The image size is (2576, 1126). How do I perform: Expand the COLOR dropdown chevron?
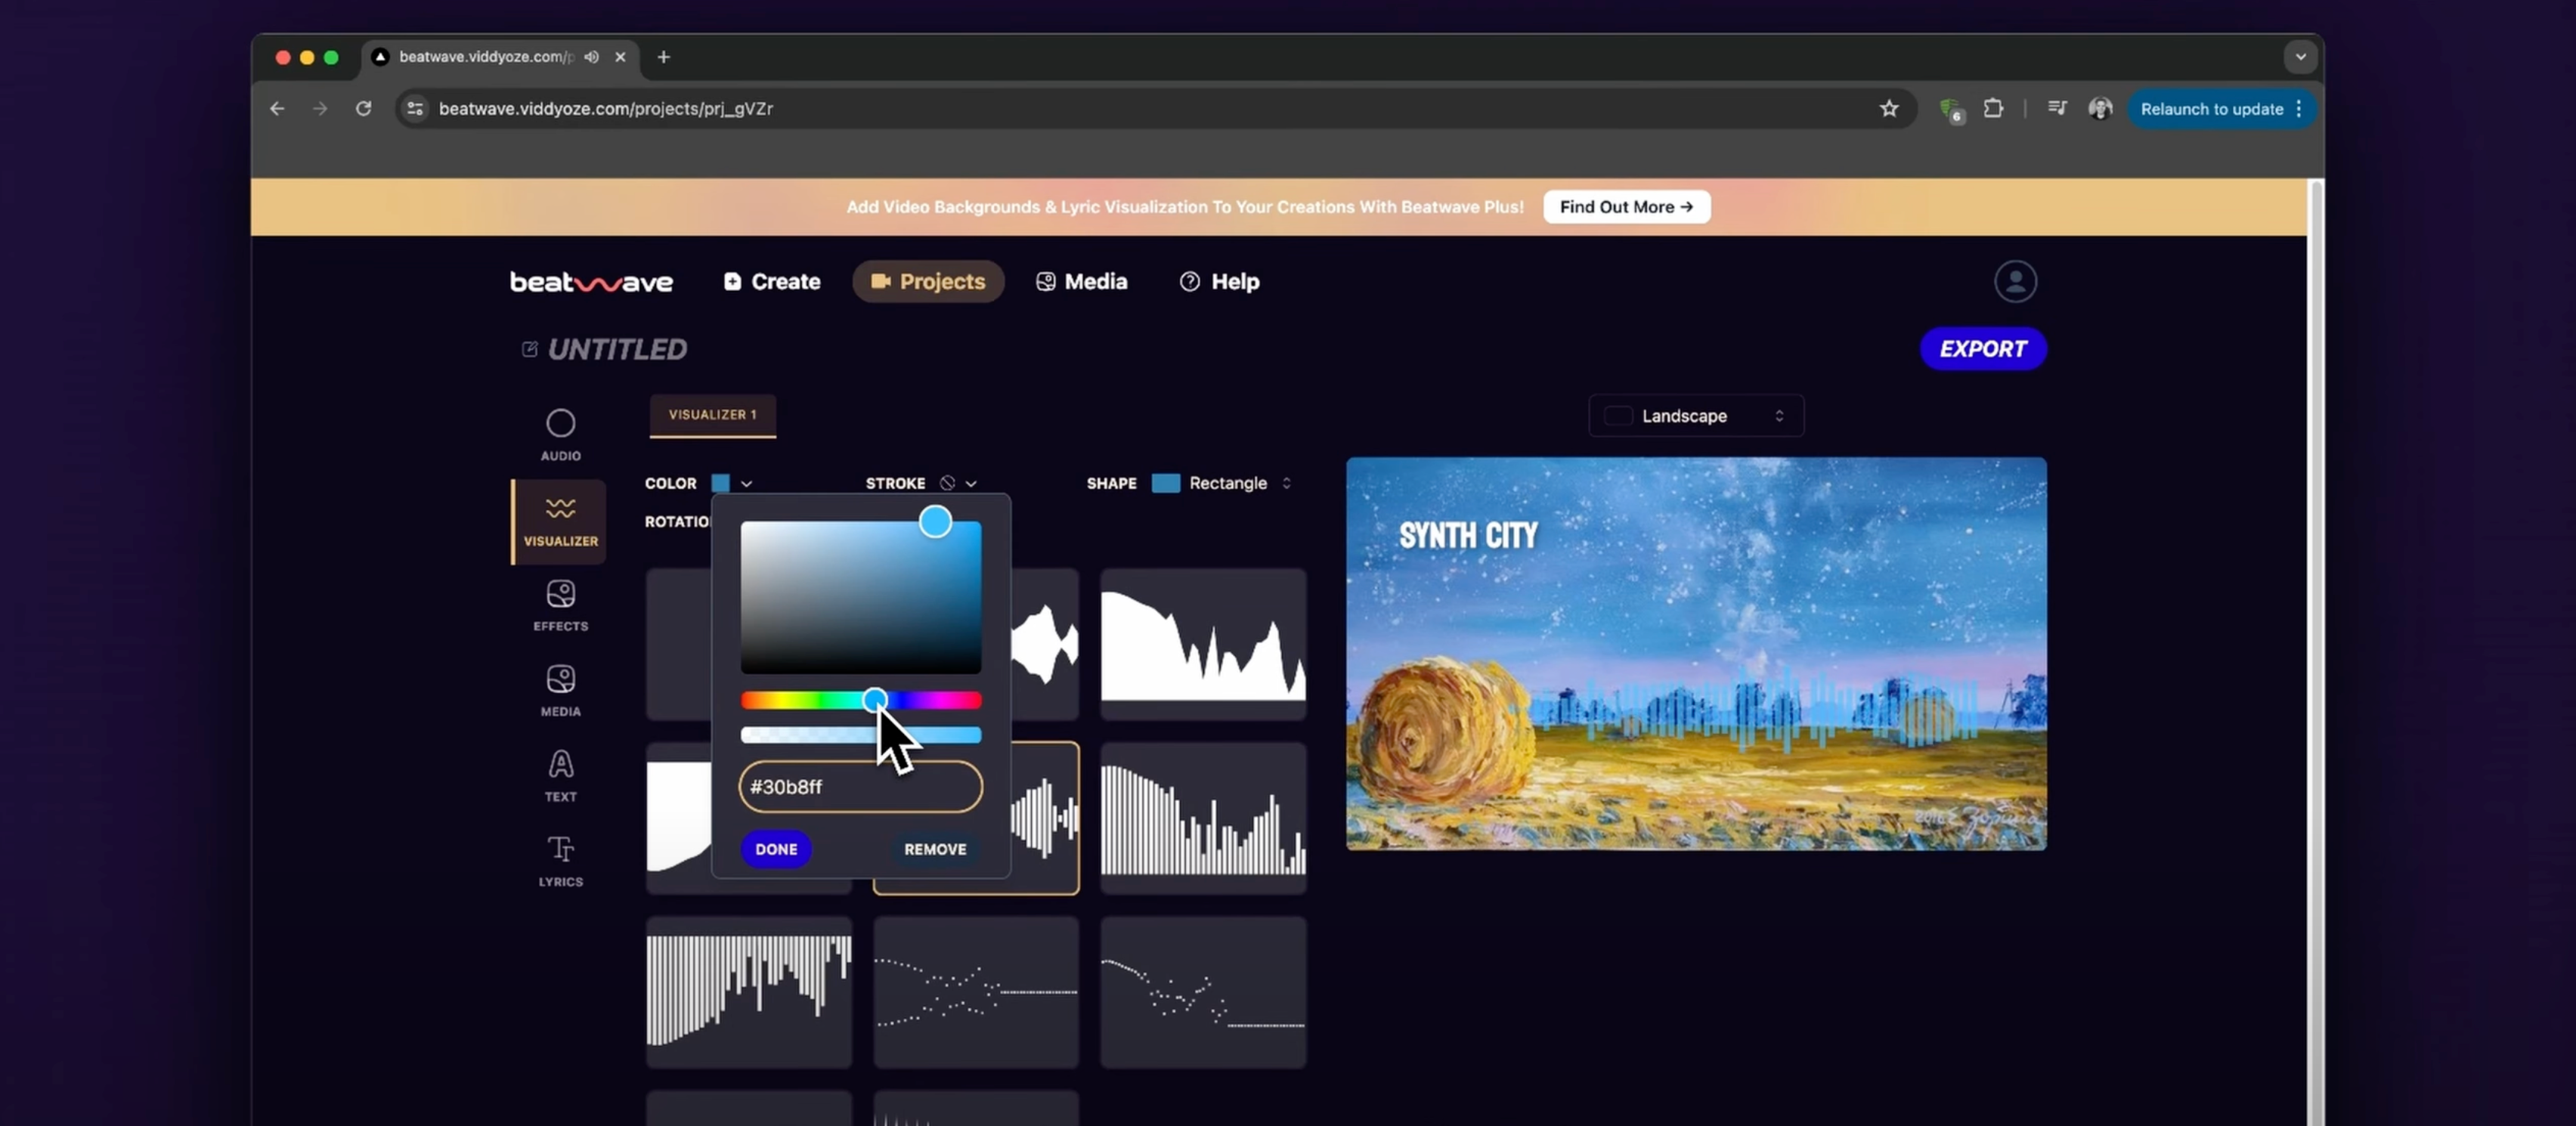(746, 483)
